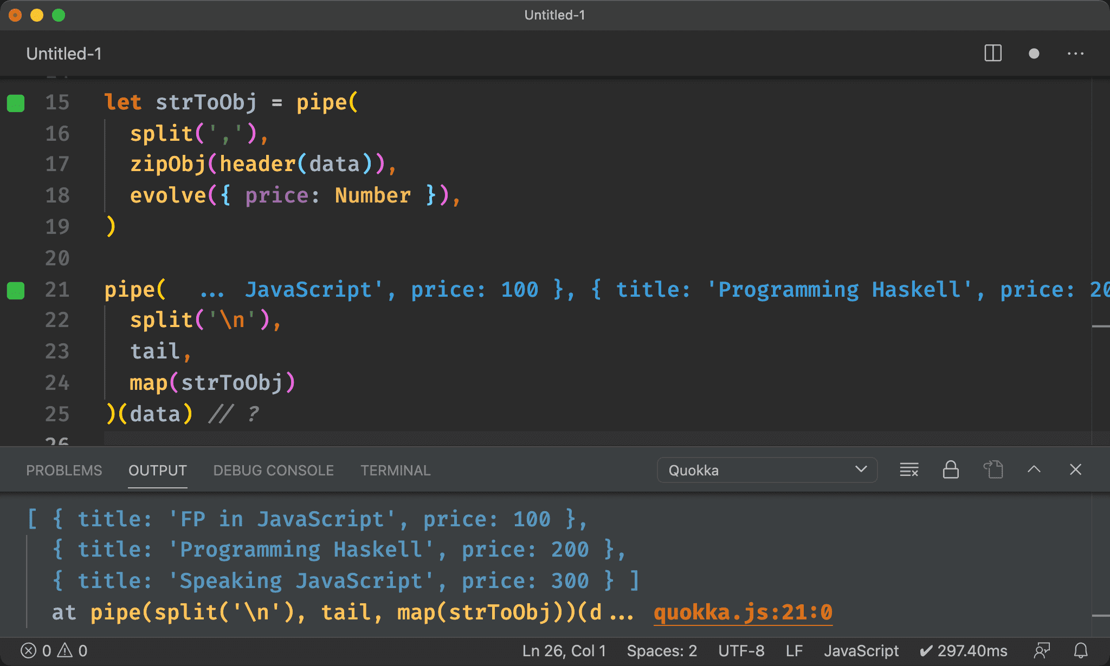Click 'map(strToObj)' on line 24
The height and width of the screenshot is (666, 1110).
point(212,383)
